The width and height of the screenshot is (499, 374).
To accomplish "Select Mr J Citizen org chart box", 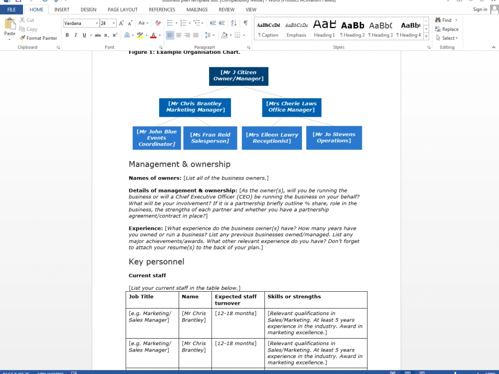I will tap(239, 76).
